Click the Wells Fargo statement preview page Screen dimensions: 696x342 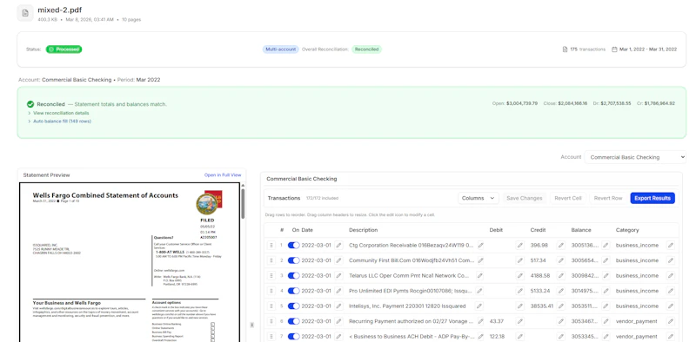click(130, 261)
